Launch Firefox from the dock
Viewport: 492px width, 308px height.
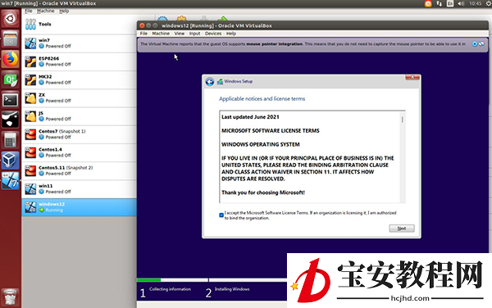[x=11, y=59]
